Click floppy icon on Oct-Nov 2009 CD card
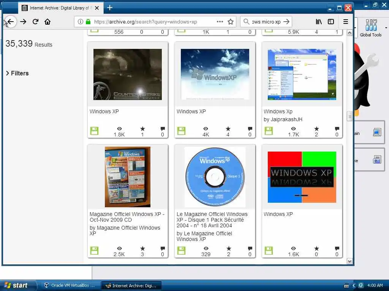389x291 pixels. [x=94, y=251]
